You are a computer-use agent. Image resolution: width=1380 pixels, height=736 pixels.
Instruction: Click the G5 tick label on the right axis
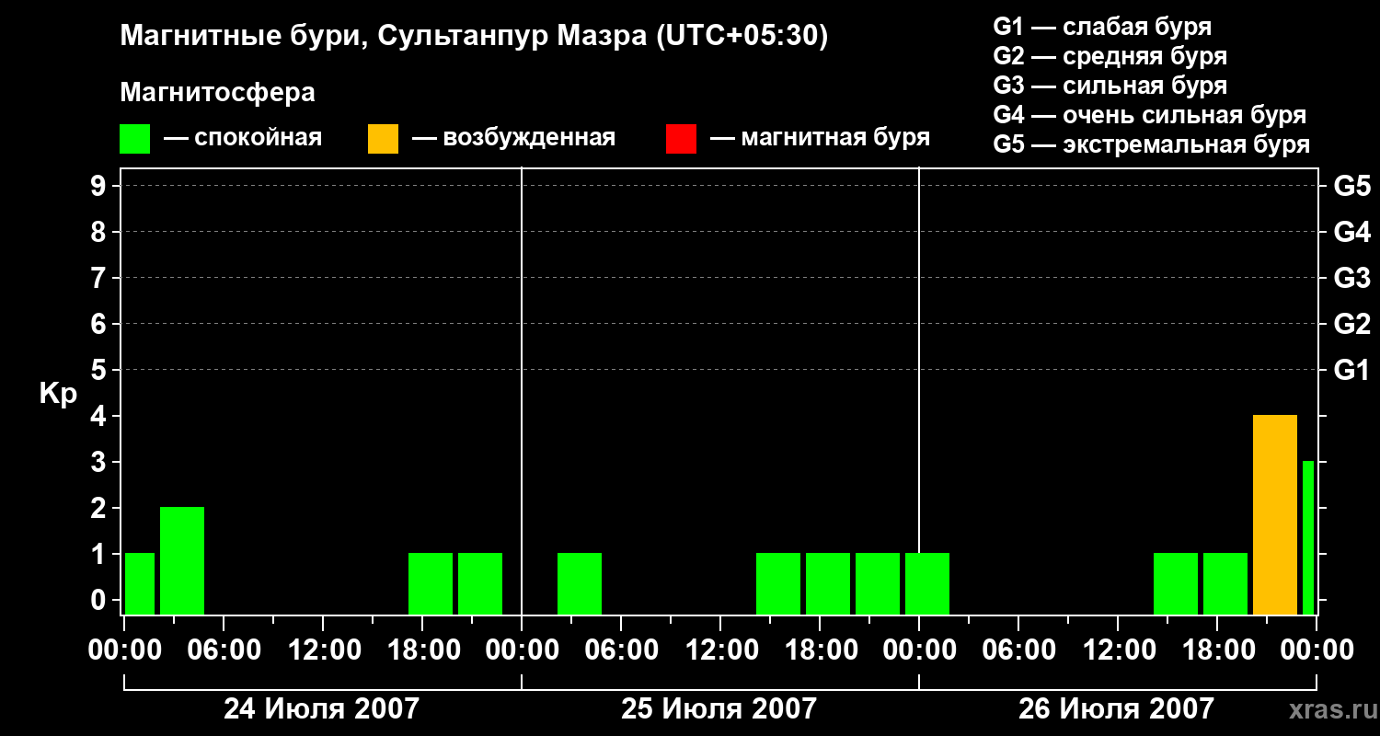[x=1351, y=186]
